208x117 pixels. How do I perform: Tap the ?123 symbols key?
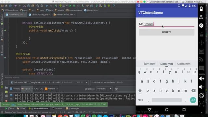[x=140, y=100]
